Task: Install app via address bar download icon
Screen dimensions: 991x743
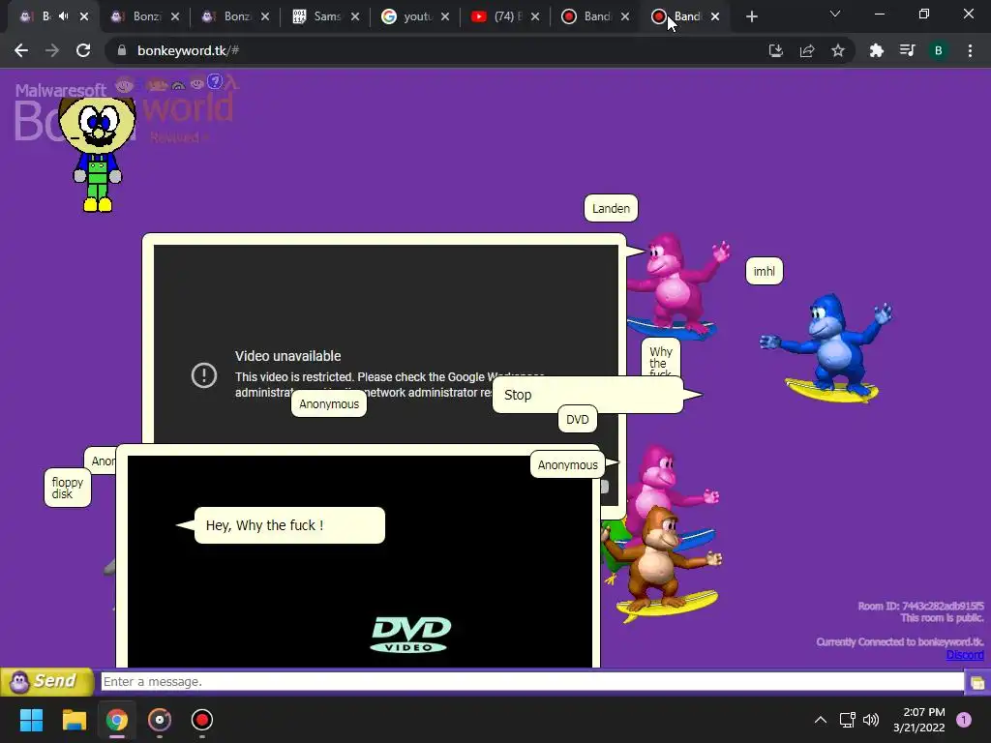Action: [x=775, y=50]
